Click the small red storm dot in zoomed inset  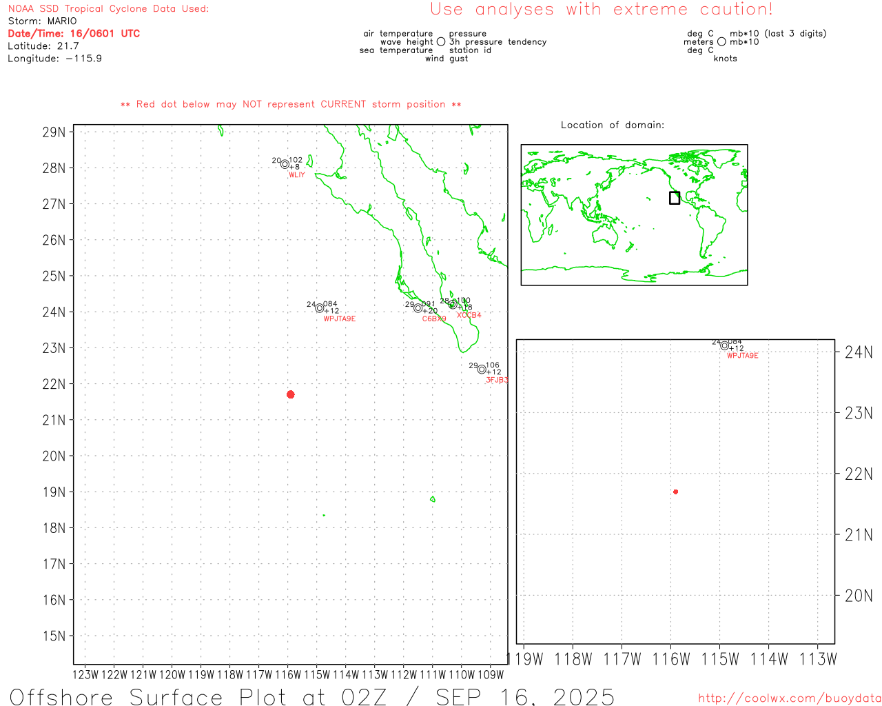(675, 492)
